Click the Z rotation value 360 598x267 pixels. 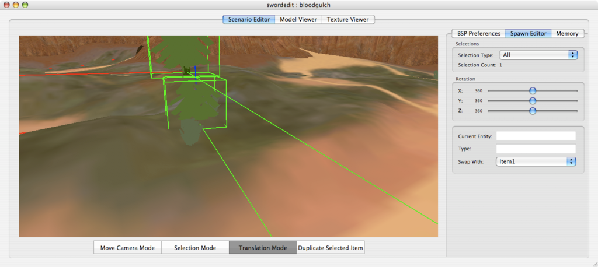(x=479, y=111)
